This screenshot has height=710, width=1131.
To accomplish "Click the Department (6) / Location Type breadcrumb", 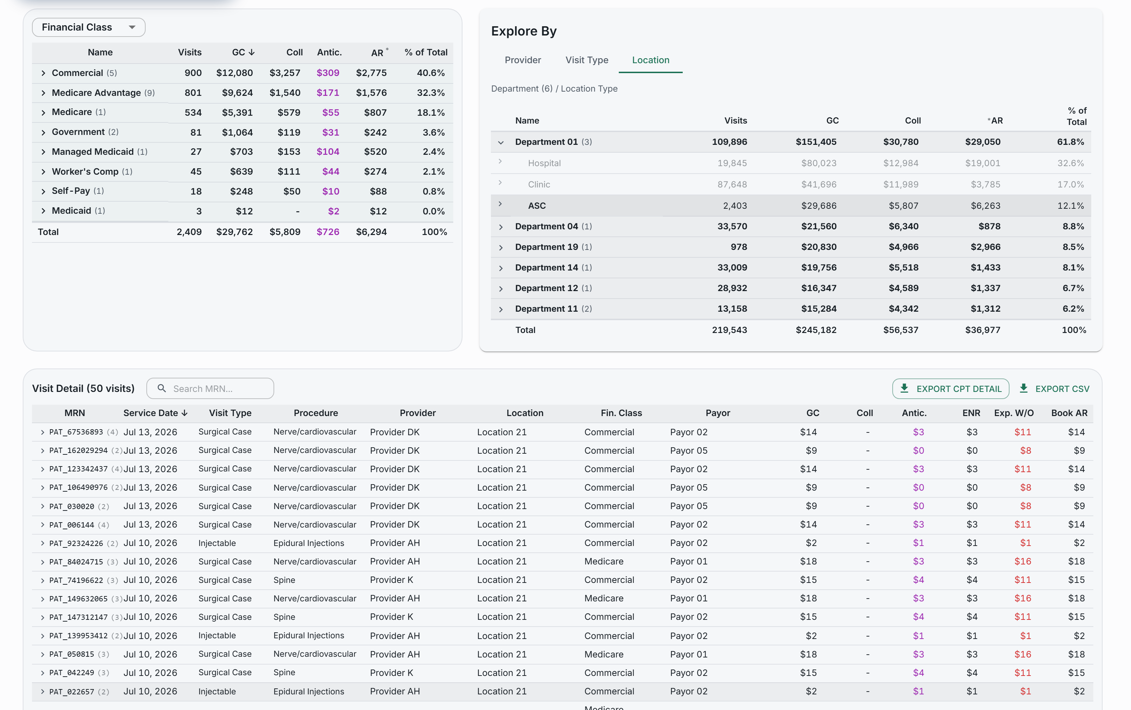I will [554, 89].
